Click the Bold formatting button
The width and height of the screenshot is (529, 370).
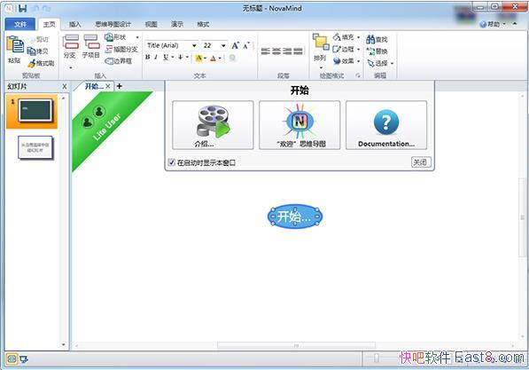(x=147, y=57)
